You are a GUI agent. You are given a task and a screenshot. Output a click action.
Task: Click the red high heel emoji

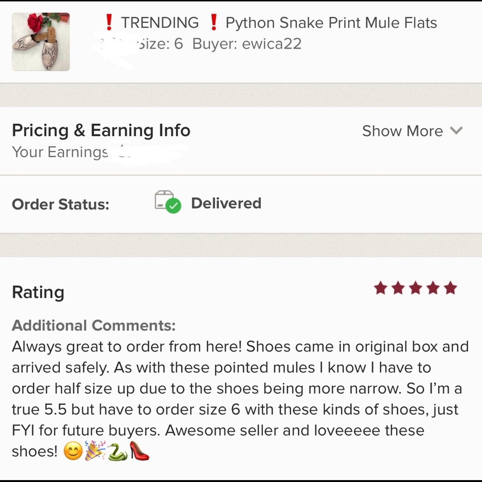(x=139, y=451)
